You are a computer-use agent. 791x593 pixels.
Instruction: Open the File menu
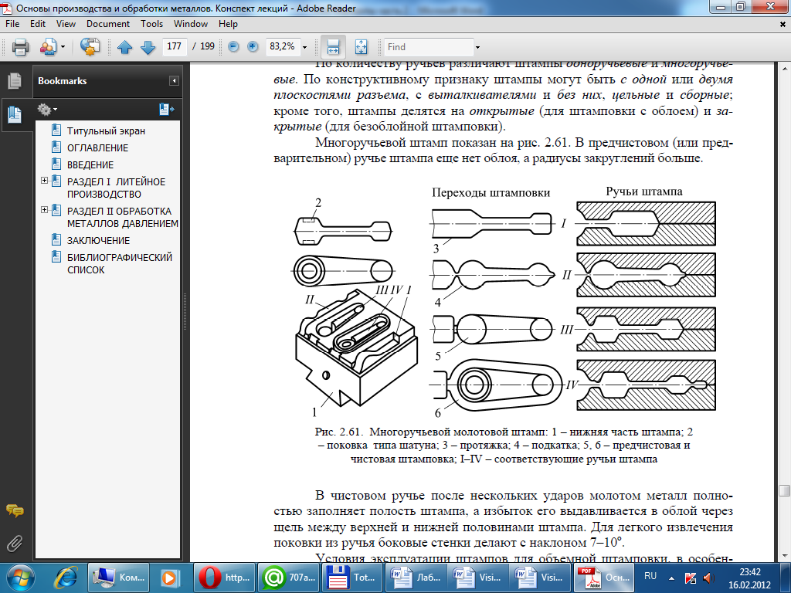point(12,24)
